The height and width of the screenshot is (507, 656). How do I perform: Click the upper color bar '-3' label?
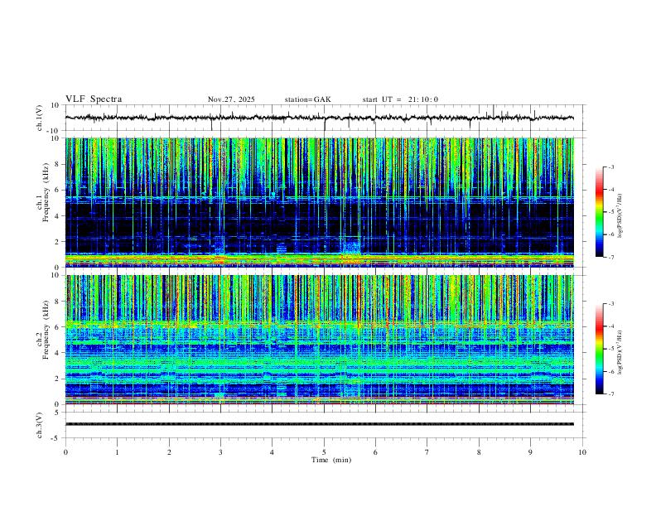(x=610, y=167)
